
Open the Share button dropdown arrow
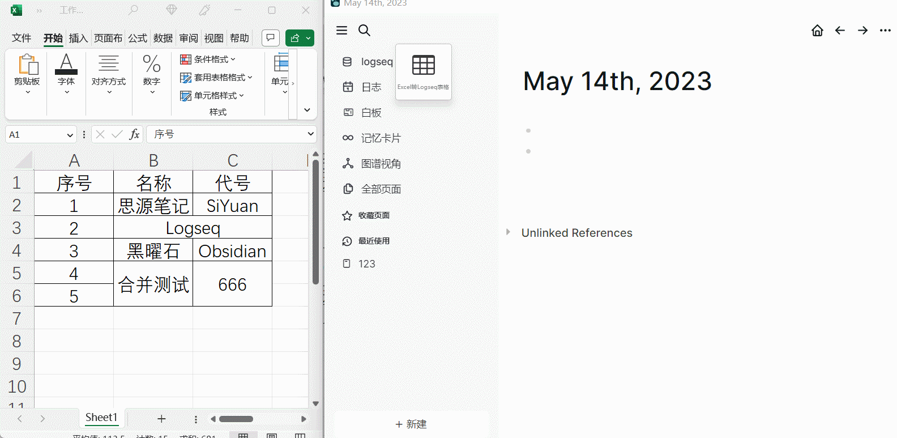[x=309, y=38]
